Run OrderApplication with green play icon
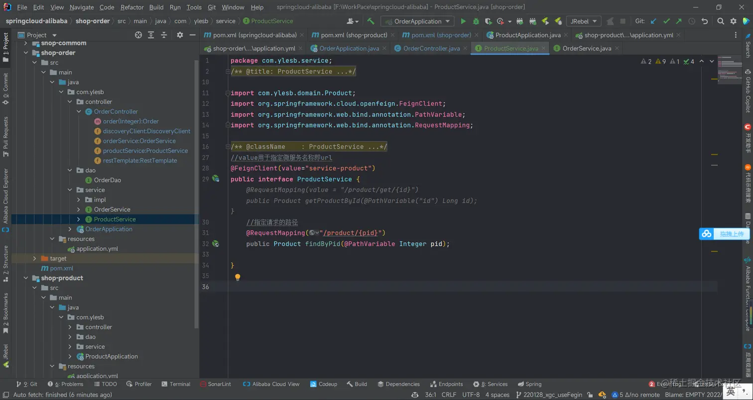 click(x=463, y=21)
